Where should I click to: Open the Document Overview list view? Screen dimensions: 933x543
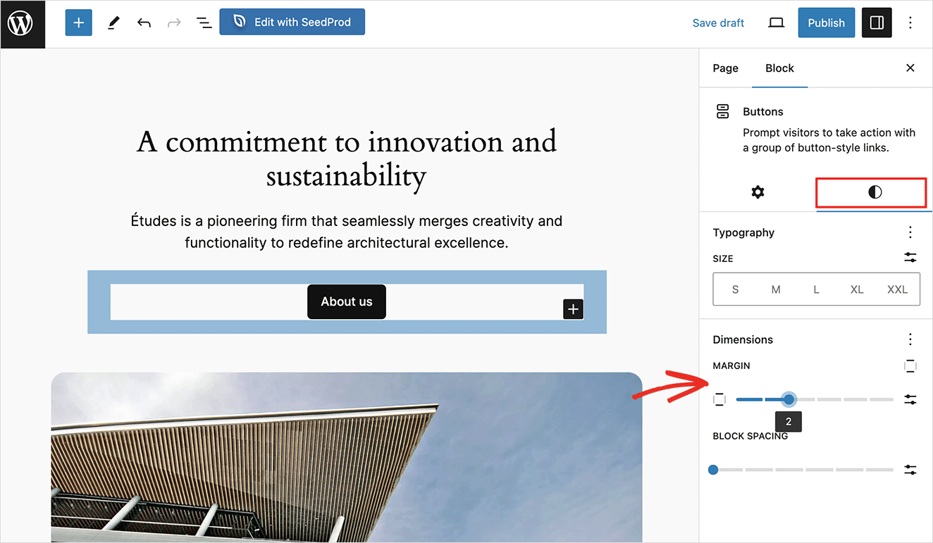(204, 23)
